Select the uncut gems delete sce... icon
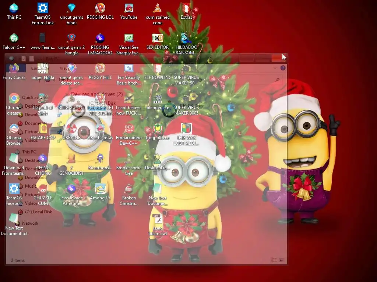Viewport: 377px width, 282px height. pos(71,74)
